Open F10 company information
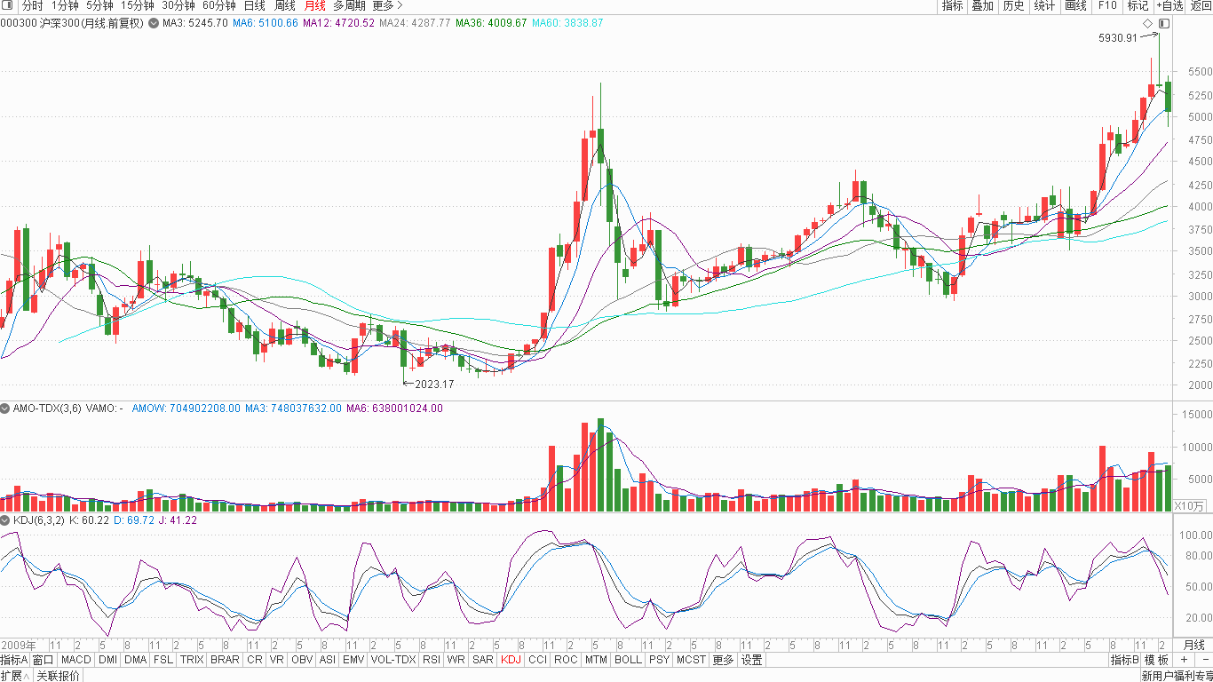 coord(1107,5)
